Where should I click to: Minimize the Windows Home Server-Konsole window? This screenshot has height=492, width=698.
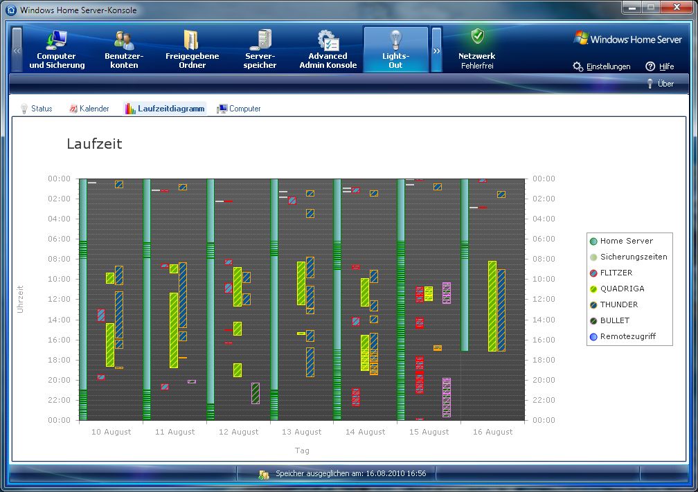coord(632,7)
